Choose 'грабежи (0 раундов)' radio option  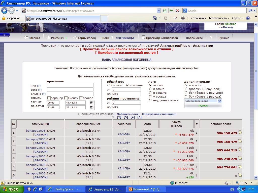coord(186,89)
